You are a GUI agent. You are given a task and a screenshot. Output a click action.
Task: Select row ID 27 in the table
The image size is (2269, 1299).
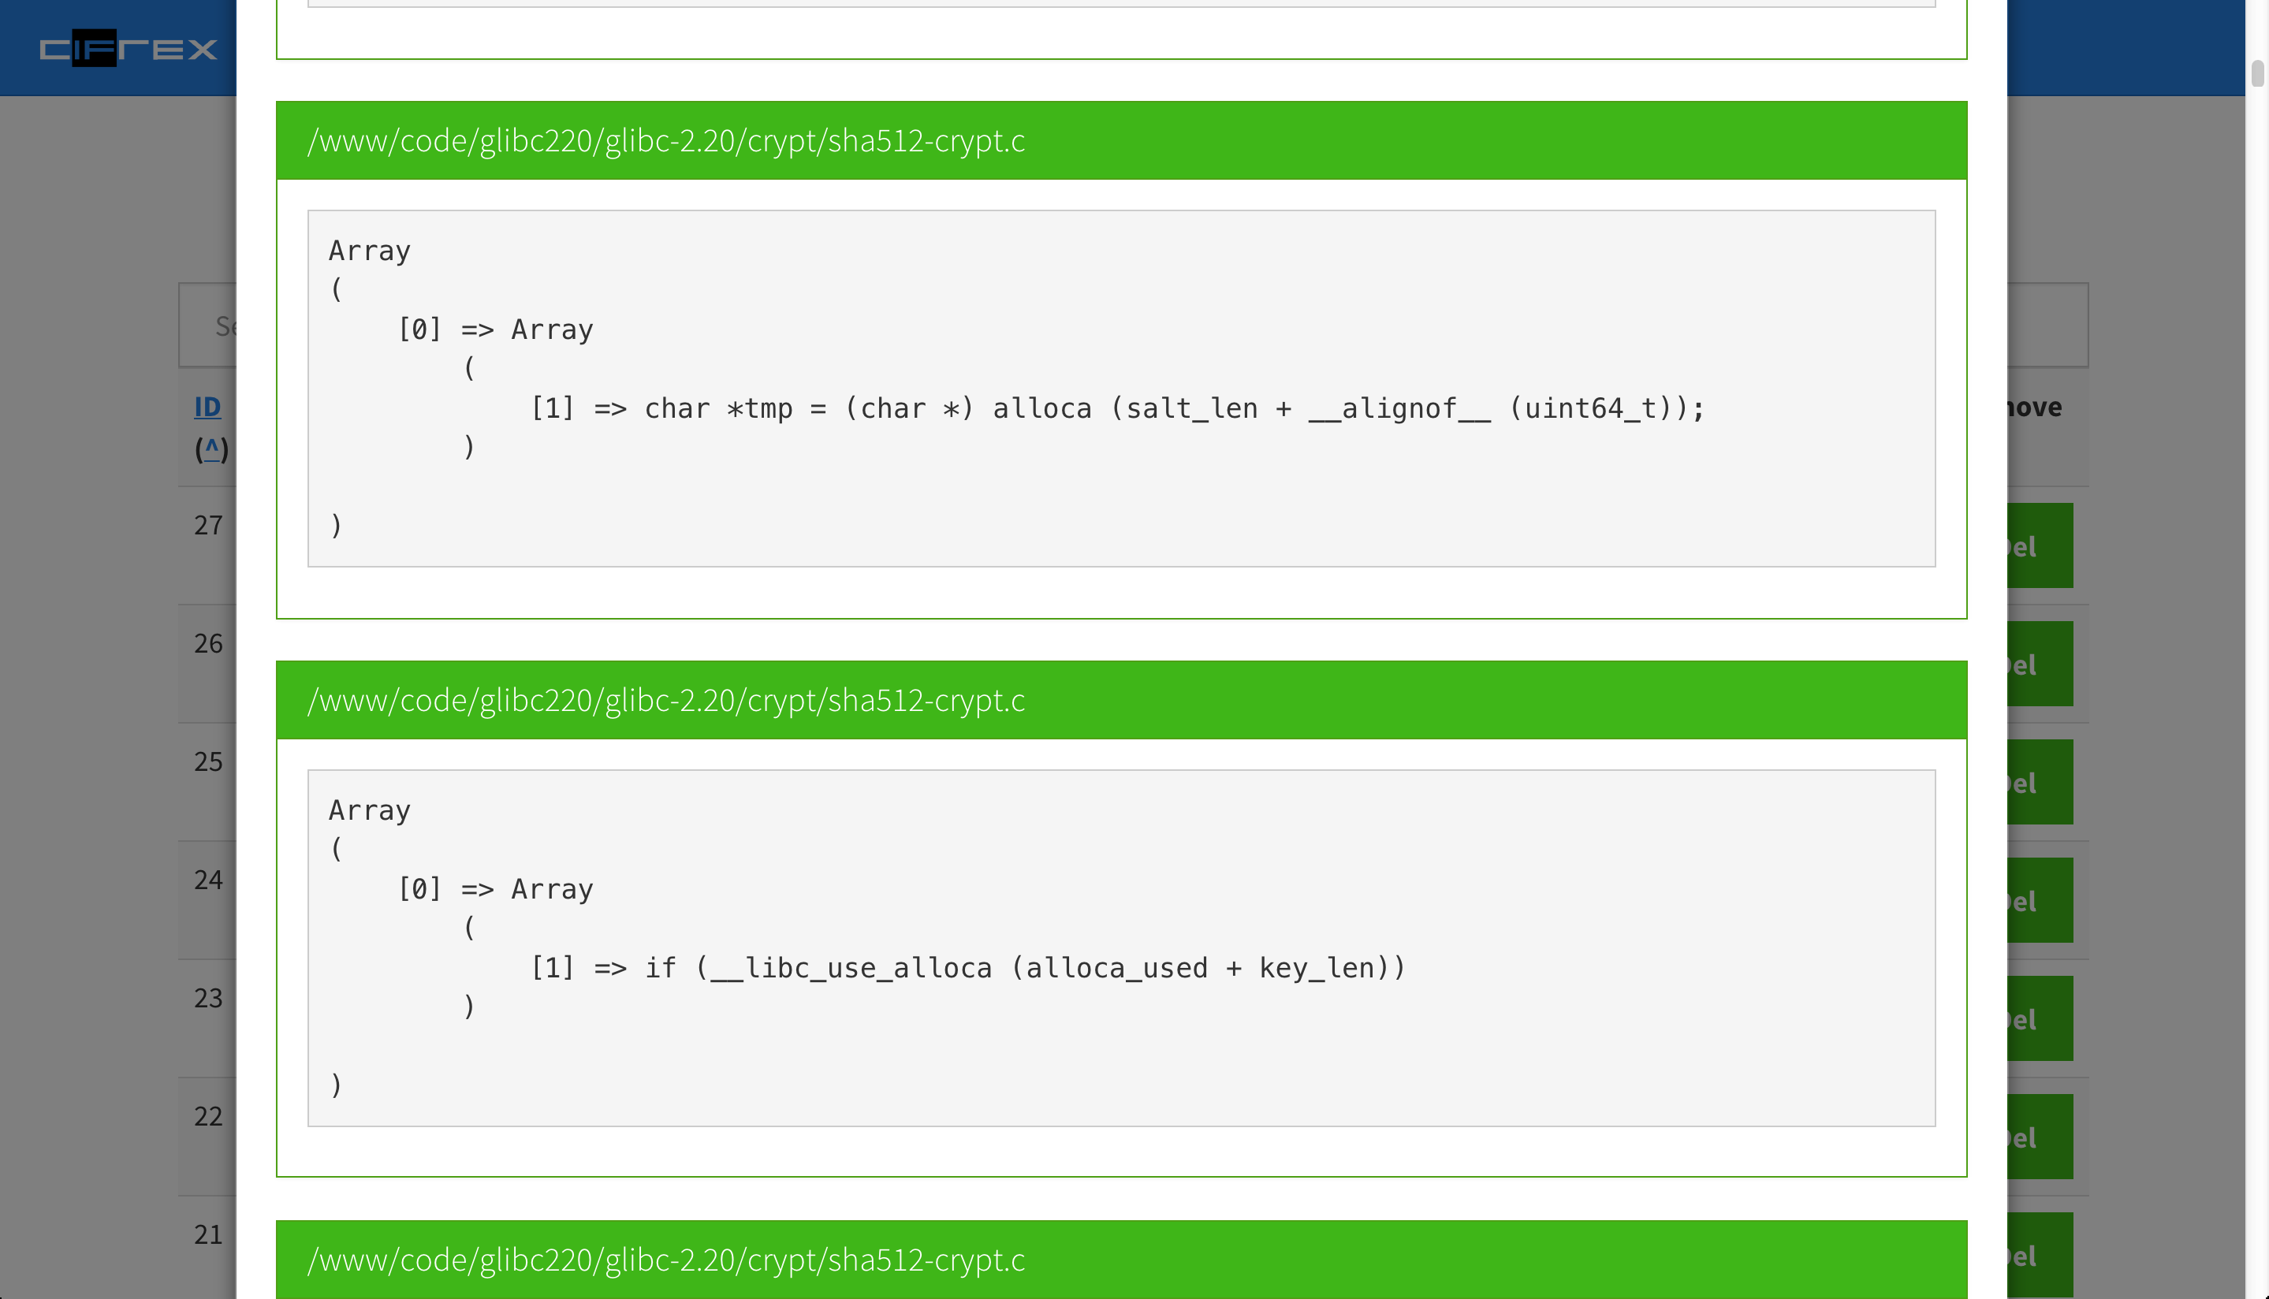(208, 526)
